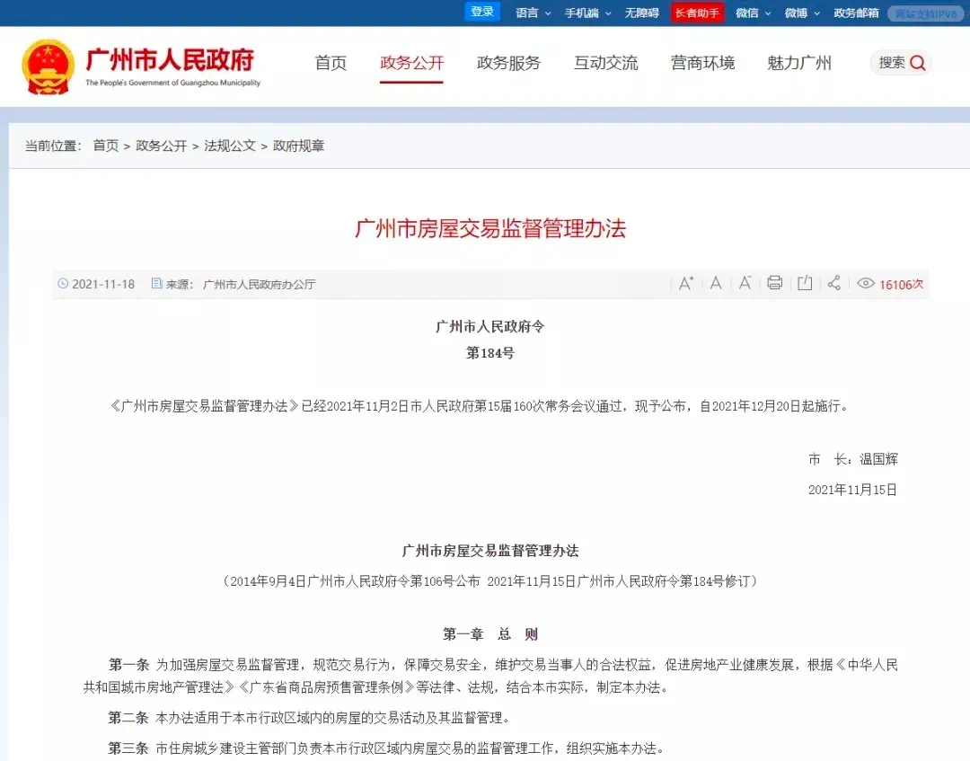Click the document icon beside 来源

[x=157, y=283]
